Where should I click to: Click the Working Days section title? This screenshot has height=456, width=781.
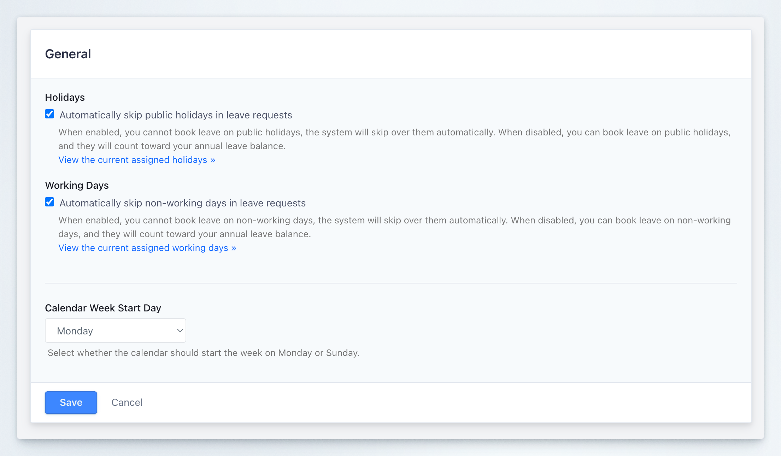coord(77,186)
